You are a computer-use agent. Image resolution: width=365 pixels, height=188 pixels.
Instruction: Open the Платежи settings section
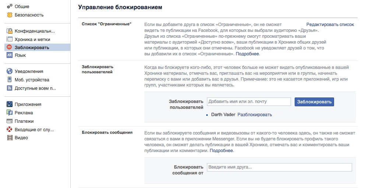pyautogui.click(x=24, y=121)
